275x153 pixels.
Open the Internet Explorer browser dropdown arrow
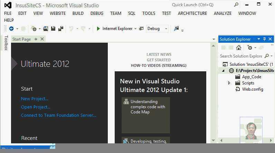click(135, 29)
